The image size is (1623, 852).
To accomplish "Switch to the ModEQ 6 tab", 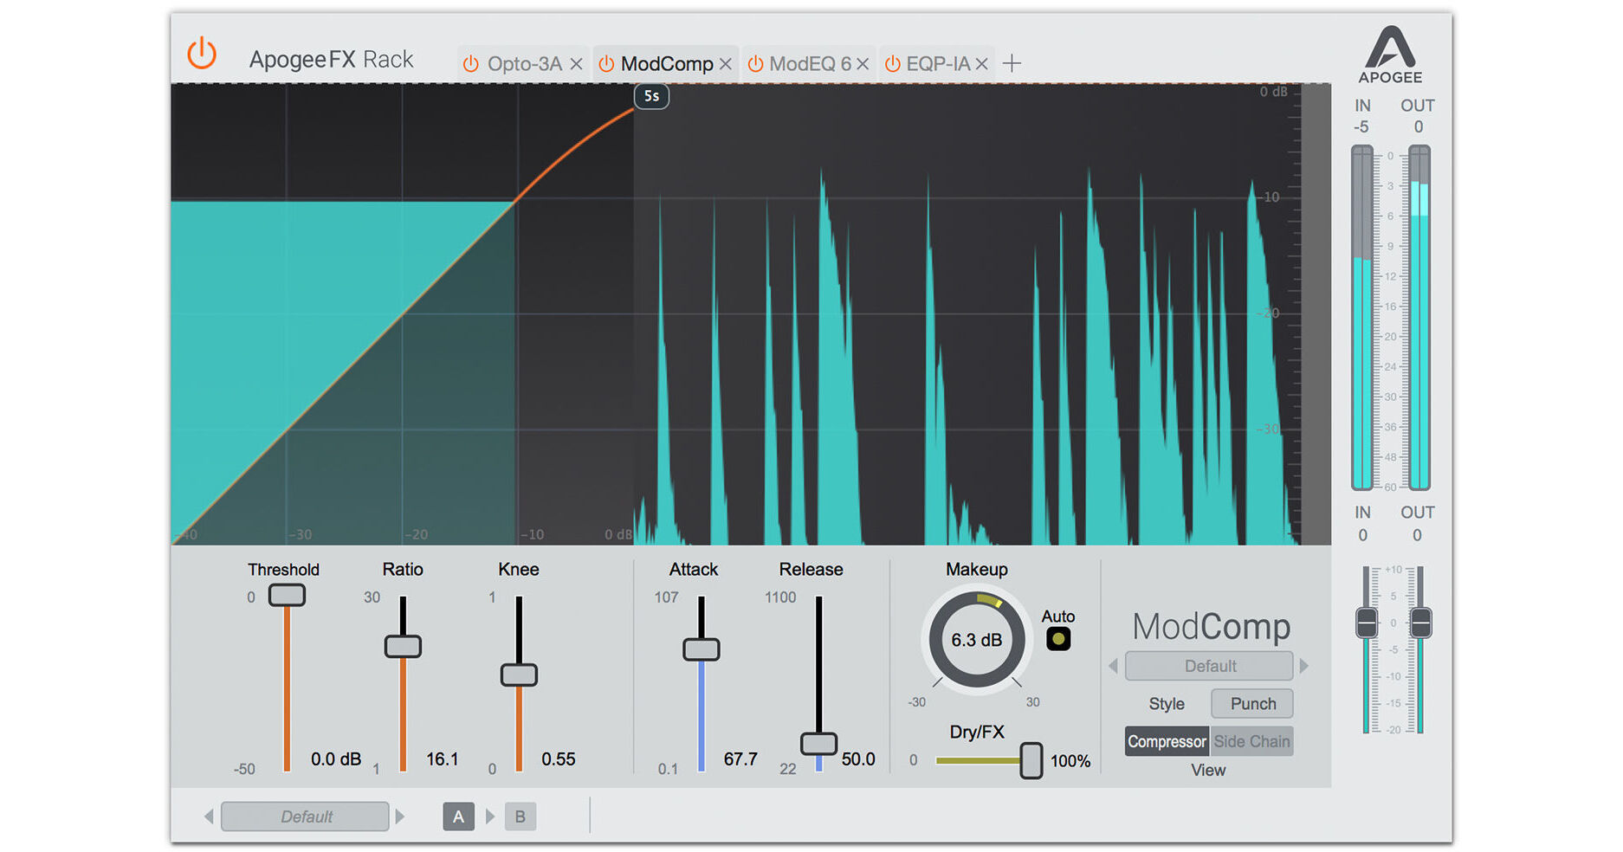I will 810,62.
